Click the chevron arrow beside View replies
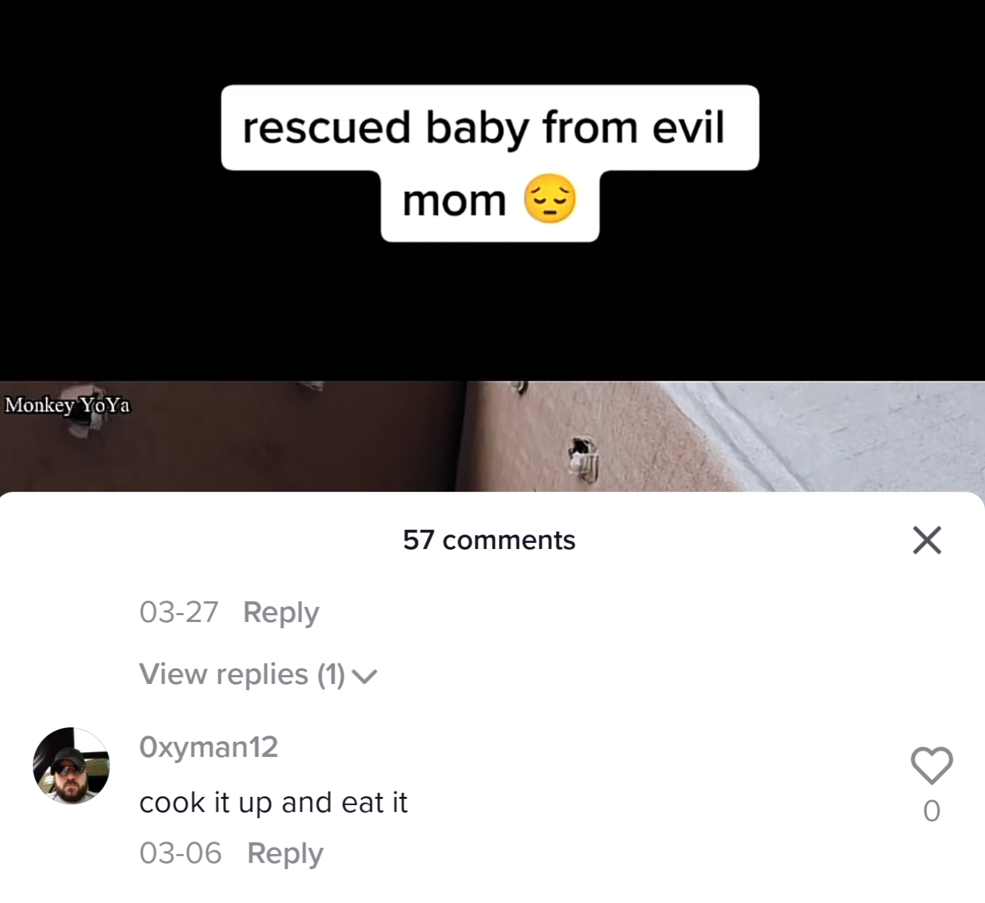 [x=365, y=677]
